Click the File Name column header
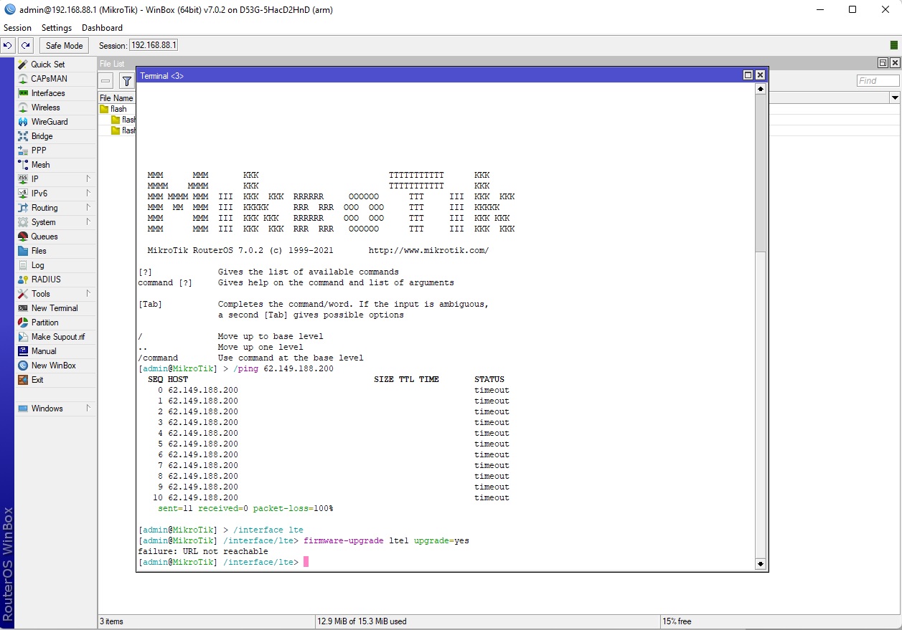902x630 pixels. coord(116,98)
